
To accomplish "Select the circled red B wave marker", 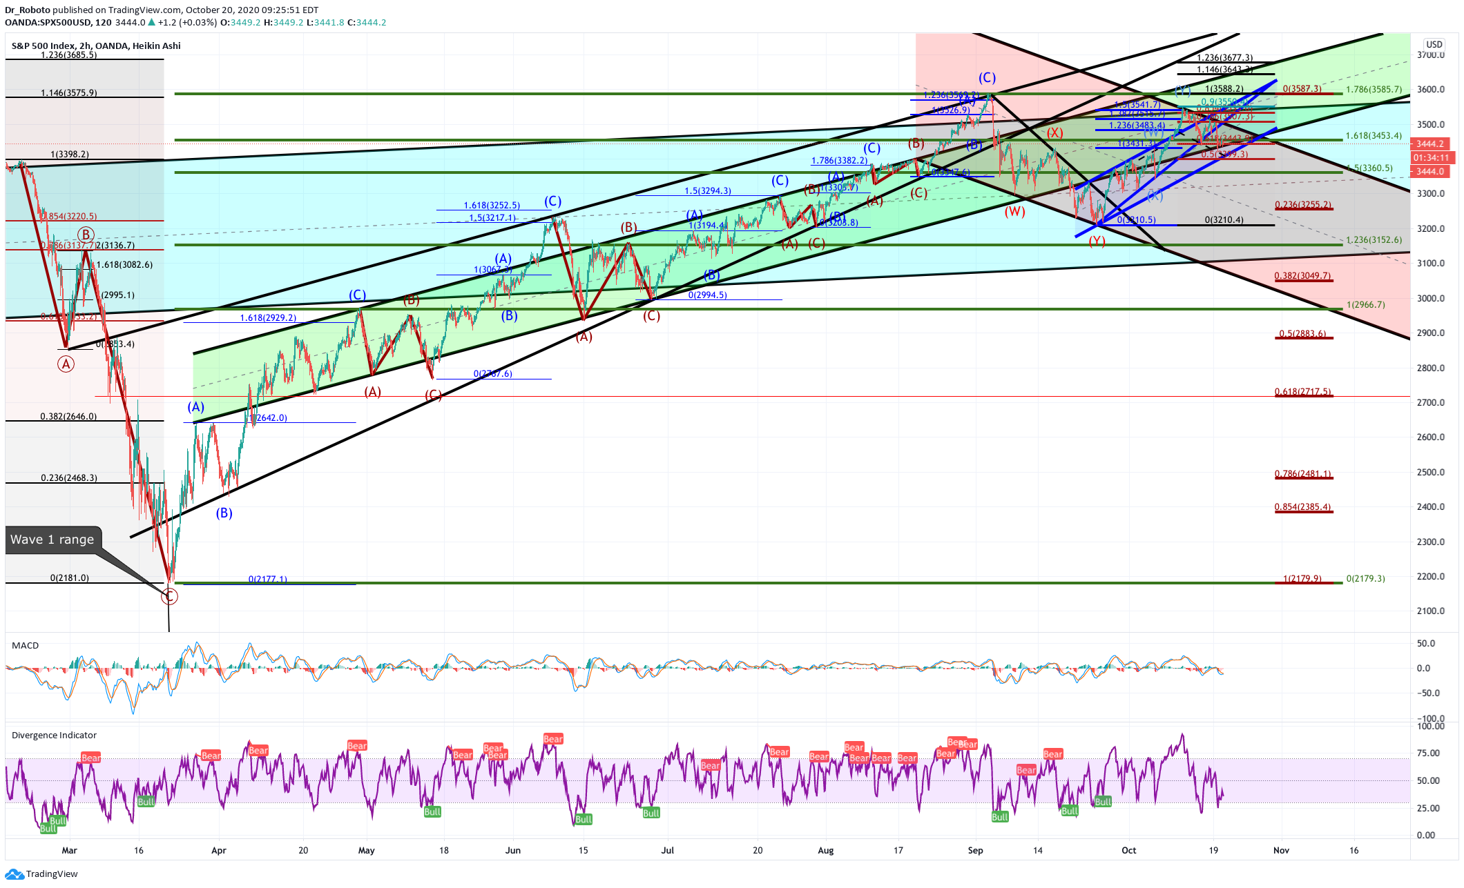I will click(x=86, y=235).
